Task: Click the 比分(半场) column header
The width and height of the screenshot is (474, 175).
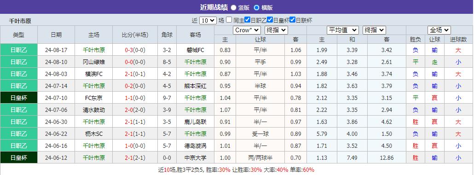Action: click(x=135, y=35)
